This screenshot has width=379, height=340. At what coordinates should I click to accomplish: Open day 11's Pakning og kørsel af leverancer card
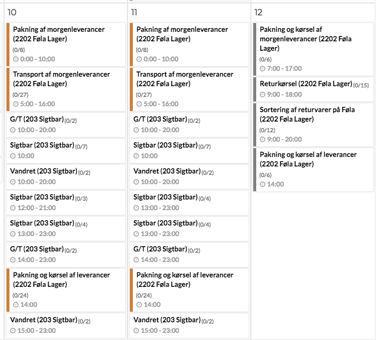(x=189, y=290)
